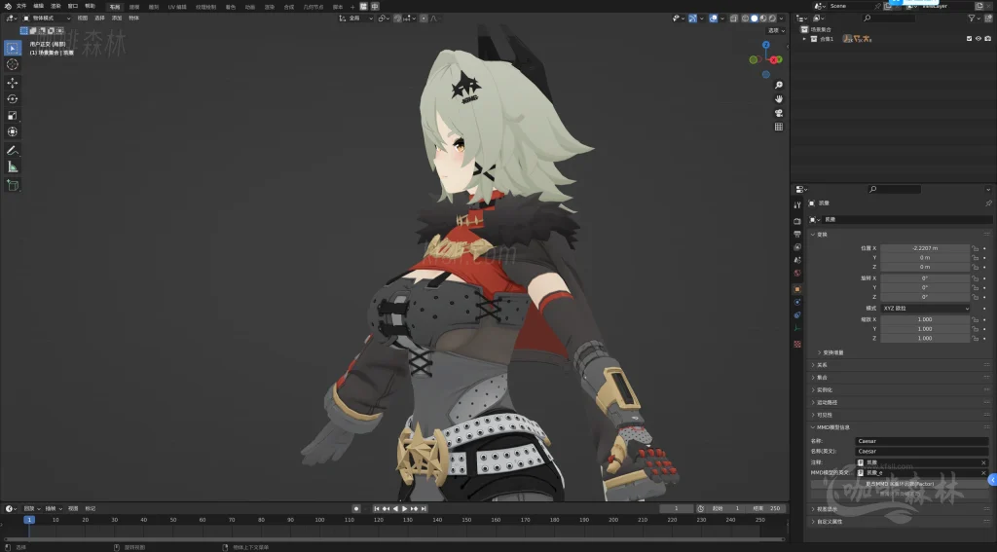This screenshot has width=997, height=552.
Task: Jump to the timeline end frame button
Action: pyautogui.click(x=425, y=509)
